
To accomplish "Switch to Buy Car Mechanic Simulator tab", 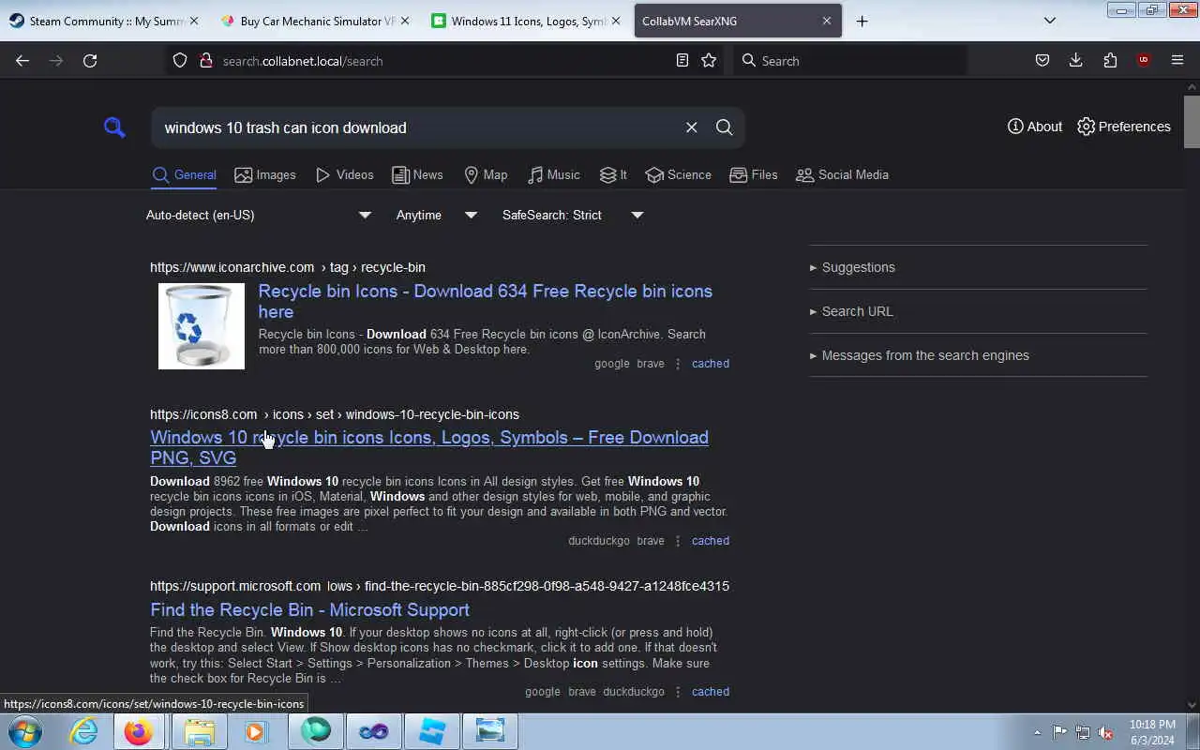I will click(x=316, y=21).
